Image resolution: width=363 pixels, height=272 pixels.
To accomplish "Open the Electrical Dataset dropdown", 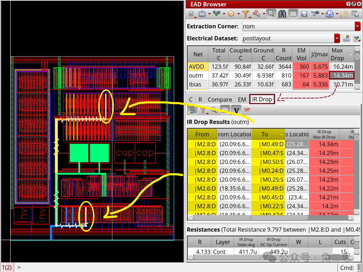I will coord(337,38).
